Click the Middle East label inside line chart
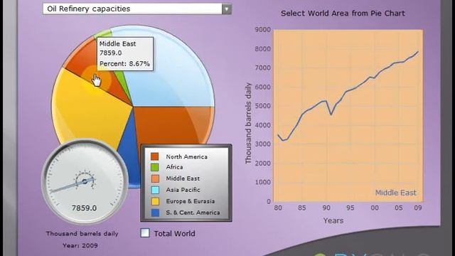This screenshot has width=455, height=256. (395, 193)
